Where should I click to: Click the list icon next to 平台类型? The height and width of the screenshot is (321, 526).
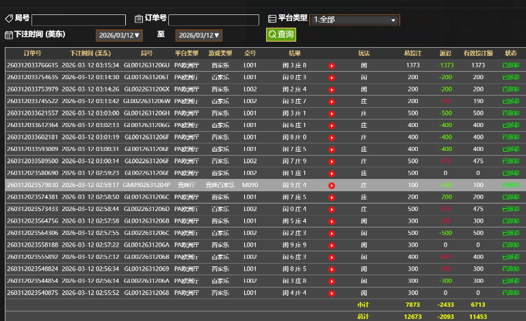click(x=272, y=18)
